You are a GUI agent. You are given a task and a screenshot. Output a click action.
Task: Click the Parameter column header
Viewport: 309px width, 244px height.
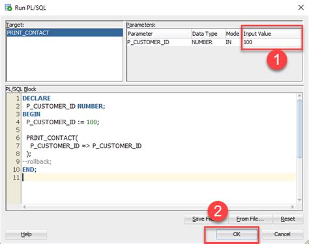coord(159,34)
